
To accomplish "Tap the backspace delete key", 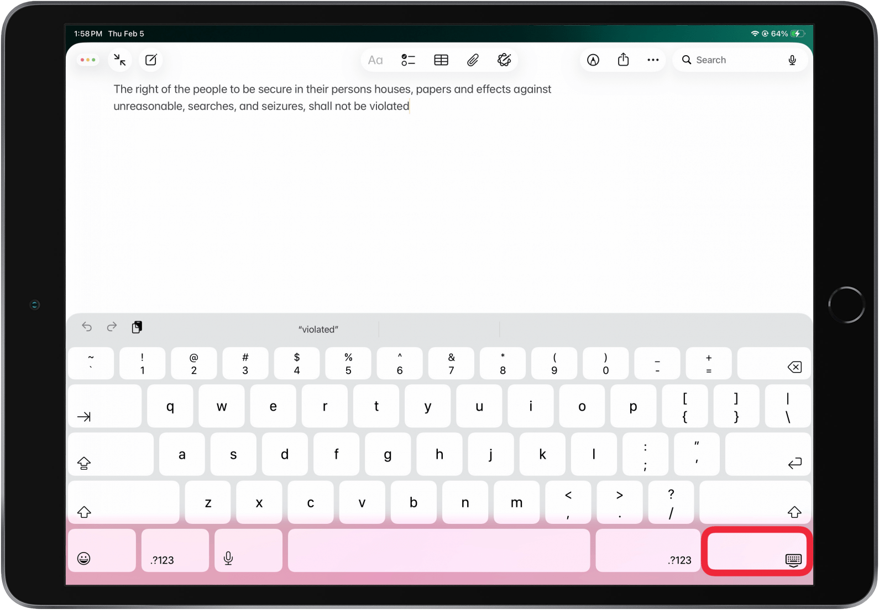I will [x=774, y=363].
